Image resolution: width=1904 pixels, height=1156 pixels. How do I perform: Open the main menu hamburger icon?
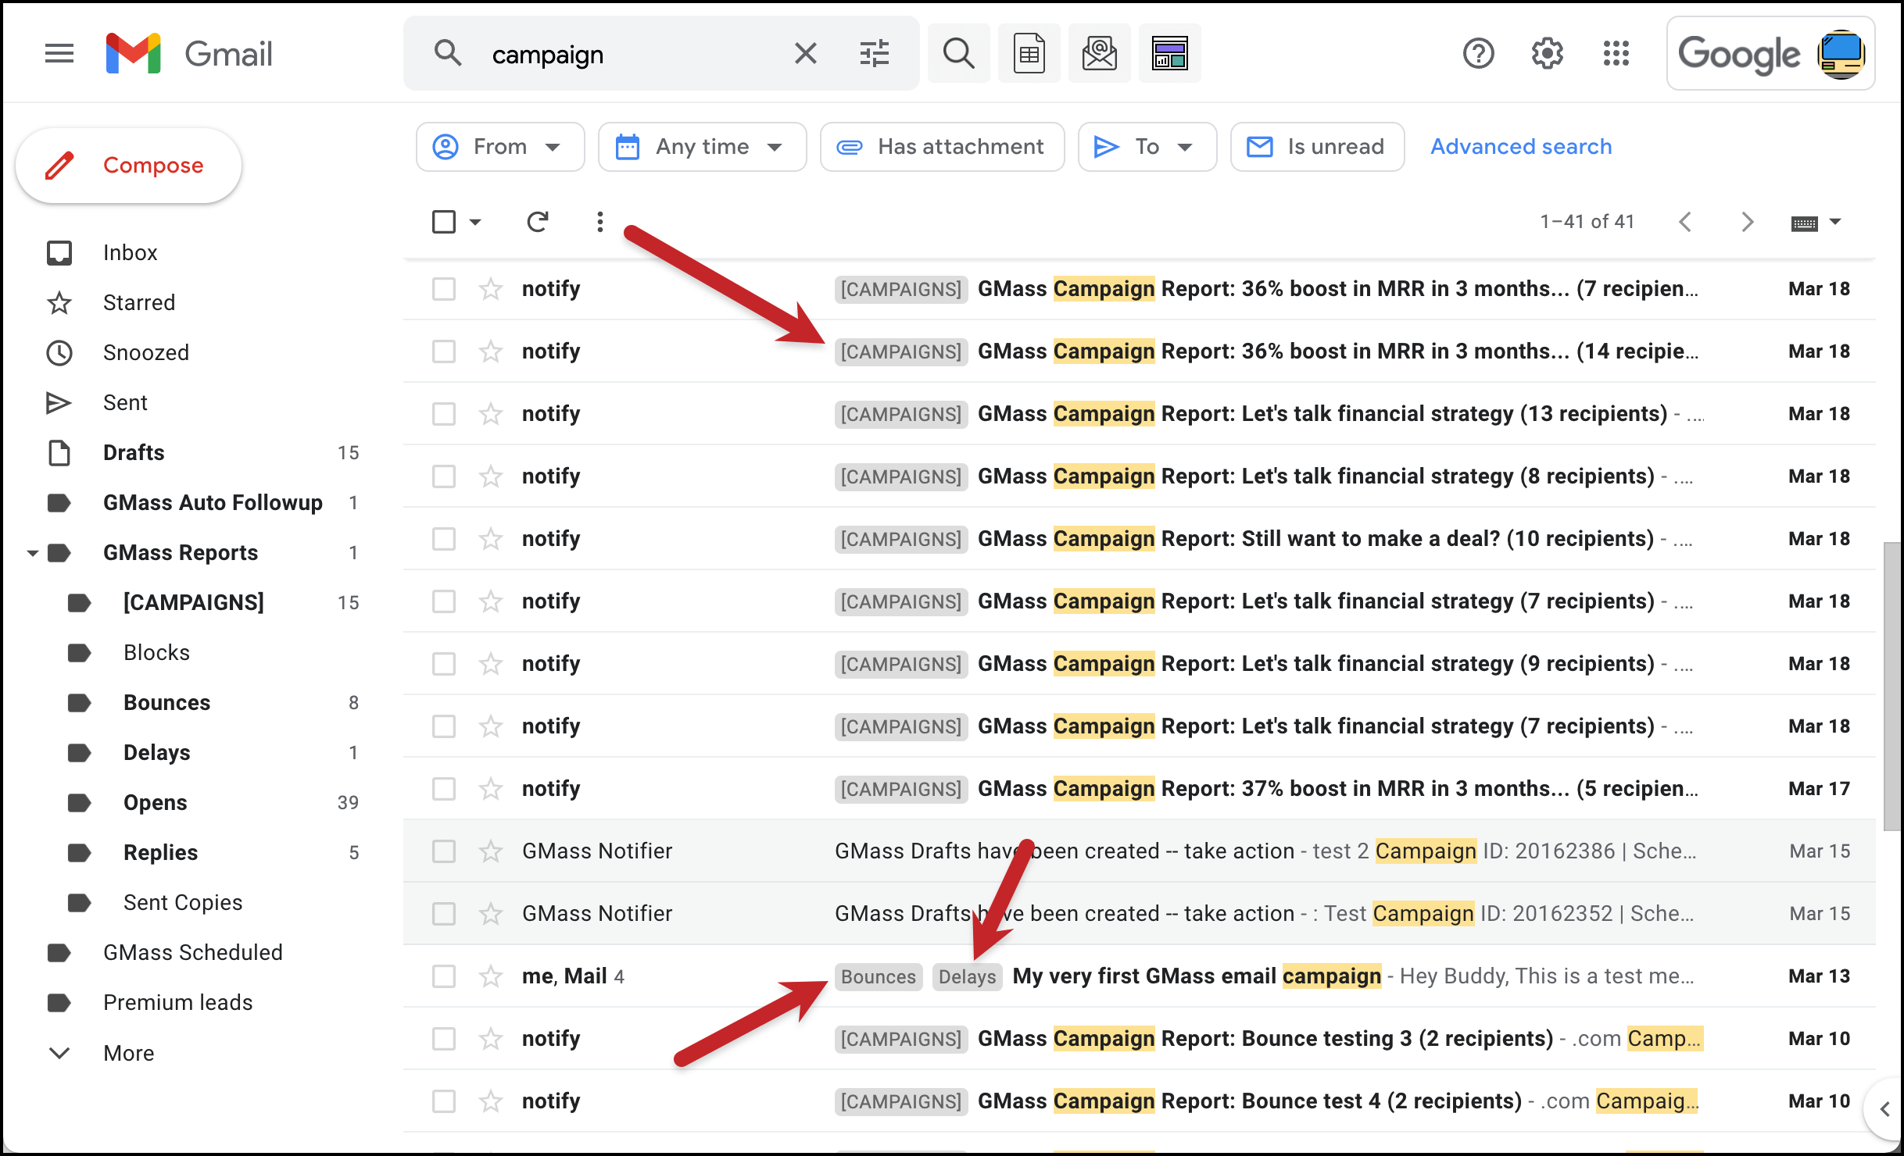pos(59,54)
